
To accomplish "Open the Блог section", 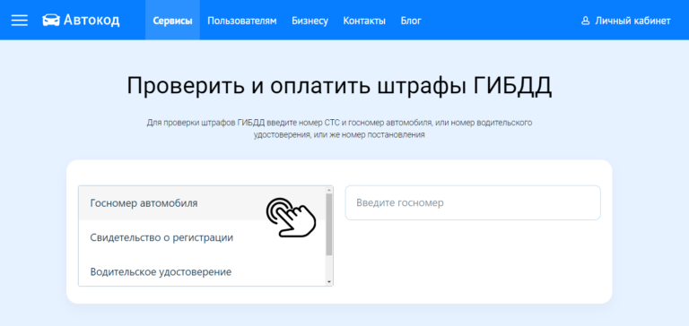I will (411, 21).
